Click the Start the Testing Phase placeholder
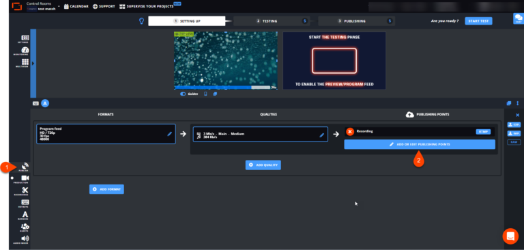 pos(334,61)
